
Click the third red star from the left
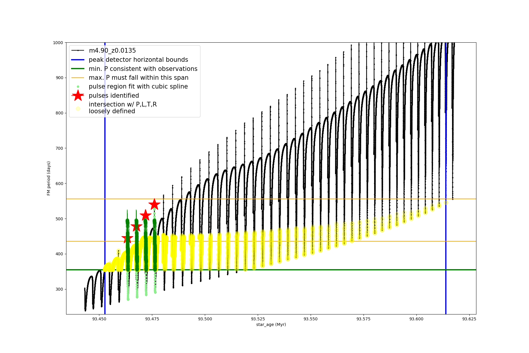(x=145, y=215)
